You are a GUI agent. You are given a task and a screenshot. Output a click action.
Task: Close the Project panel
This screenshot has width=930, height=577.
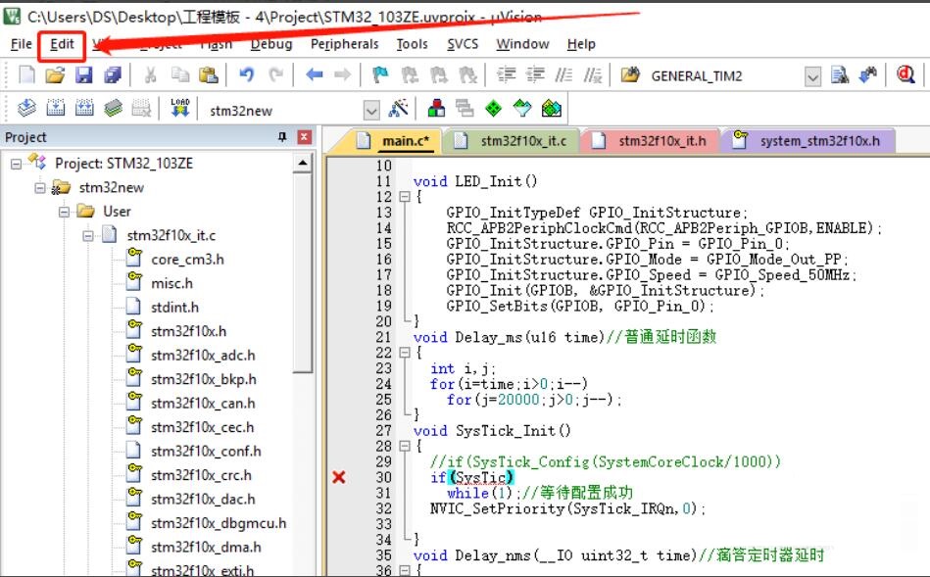[x=304, y=137]
